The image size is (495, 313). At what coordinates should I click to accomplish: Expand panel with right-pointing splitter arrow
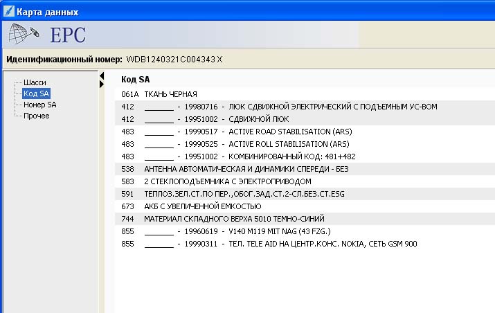tap(102, 84)
